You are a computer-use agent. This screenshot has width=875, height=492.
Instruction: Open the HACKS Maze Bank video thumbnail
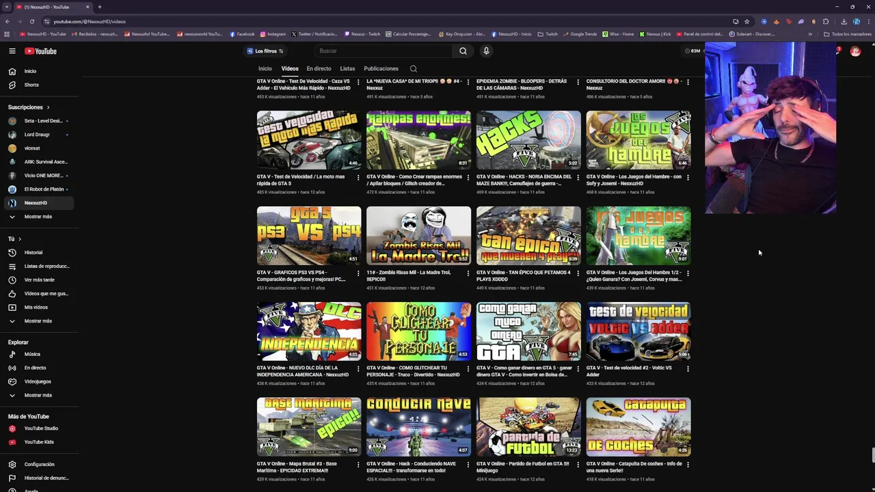(x=528, y=140)
